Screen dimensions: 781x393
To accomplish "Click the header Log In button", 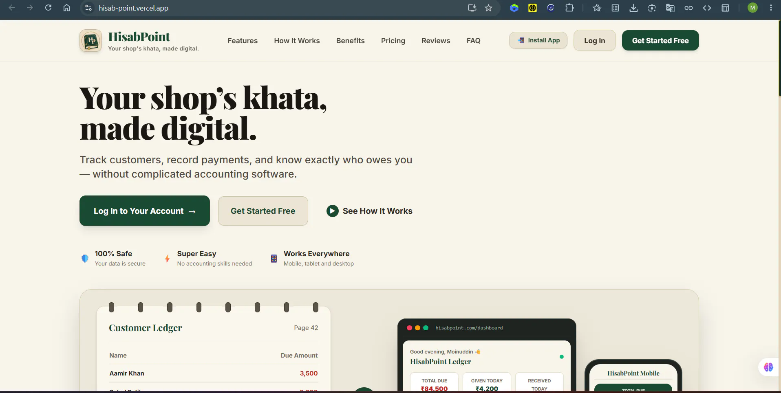I will pyautogui.click(x=594, y=40).
